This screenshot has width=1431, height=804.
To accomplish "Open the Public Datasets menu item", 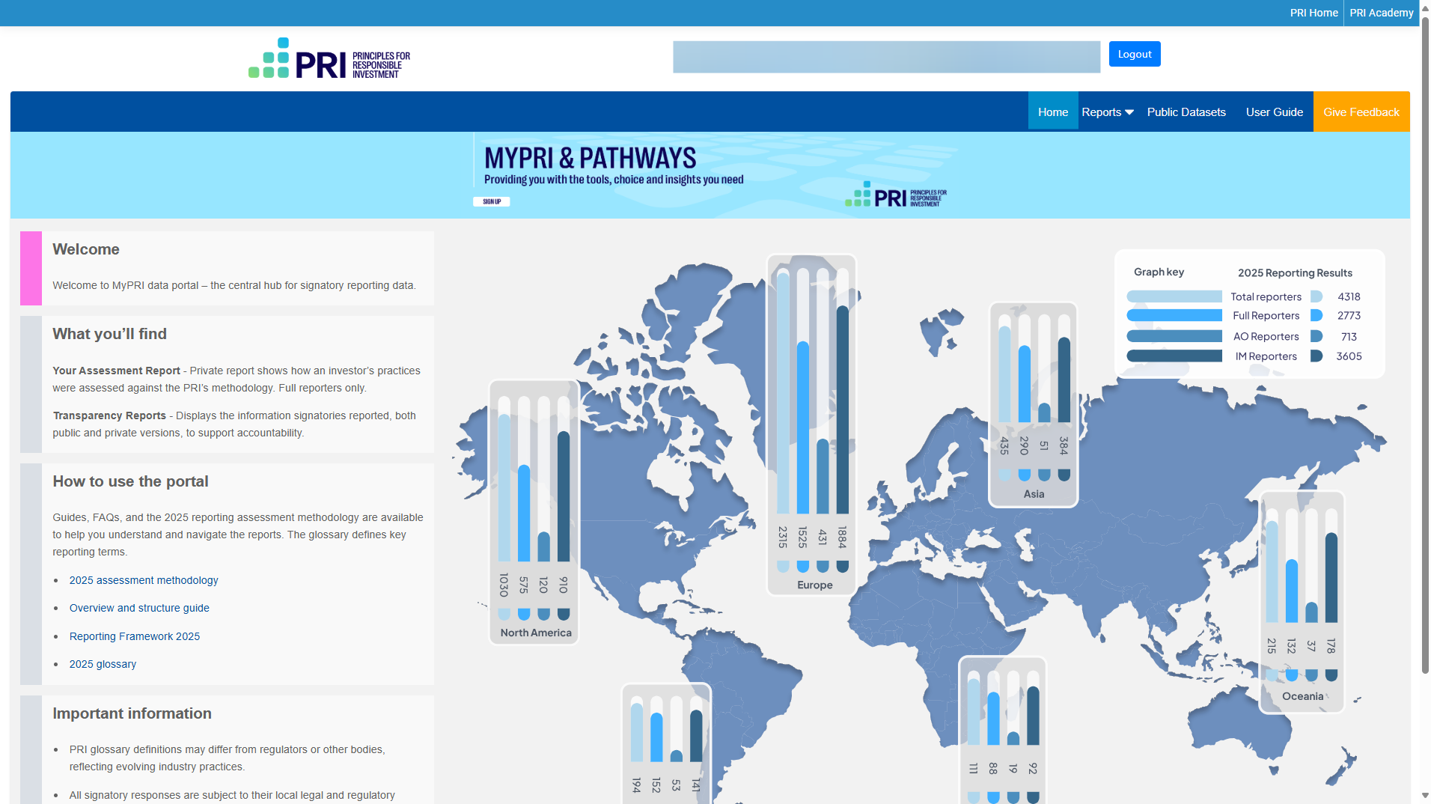I will (1186, 112).
